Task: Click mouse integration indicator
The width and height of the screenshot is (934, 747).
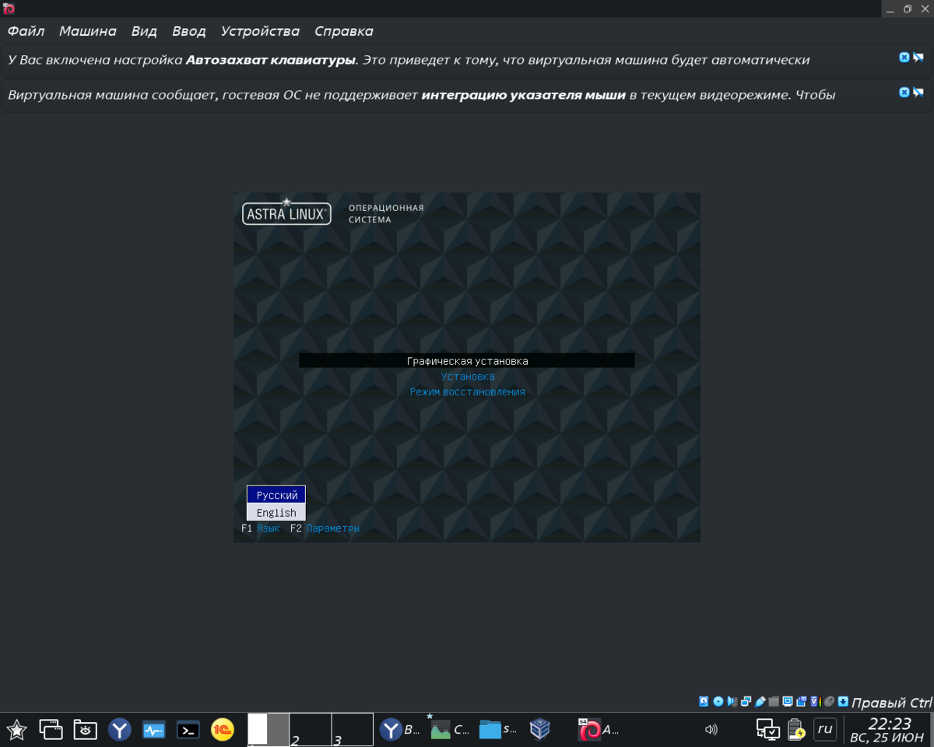Action: click(x=829, y=701)
